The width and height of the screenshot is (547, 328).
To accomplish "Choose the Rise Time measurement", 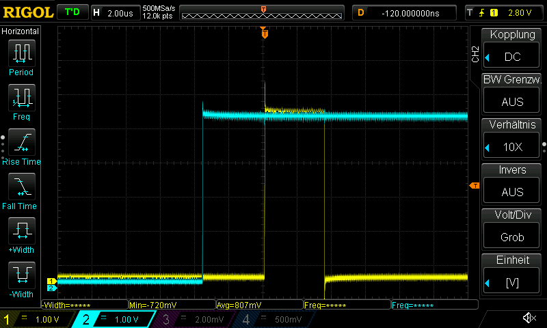I will (21, 146).
